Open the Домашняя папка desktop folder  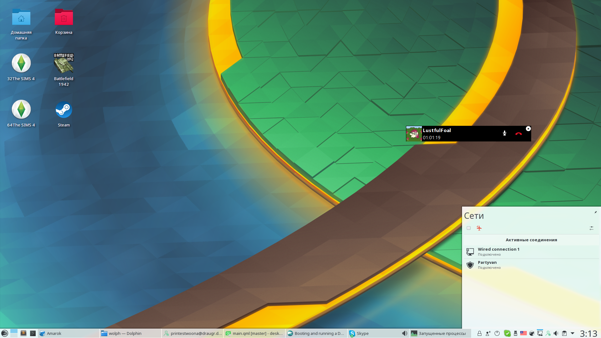[21, 24]
